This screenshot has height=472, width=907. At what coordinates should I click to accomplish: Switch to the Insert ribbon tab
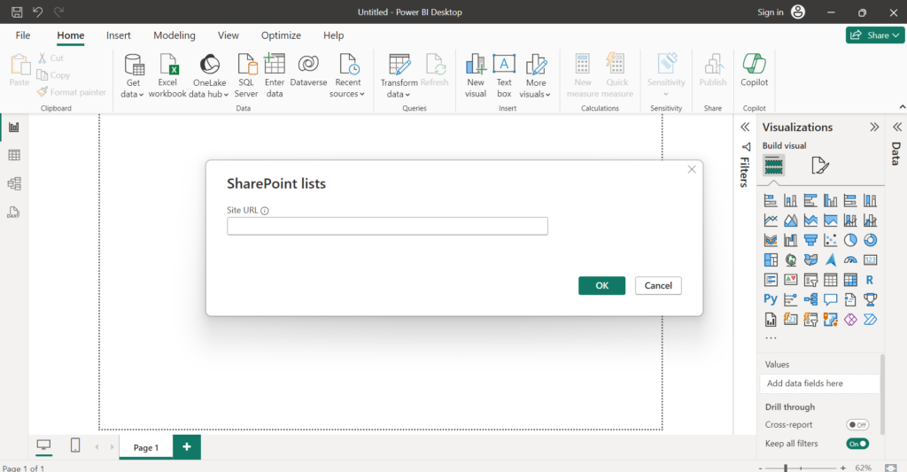(x=118, y=35)
